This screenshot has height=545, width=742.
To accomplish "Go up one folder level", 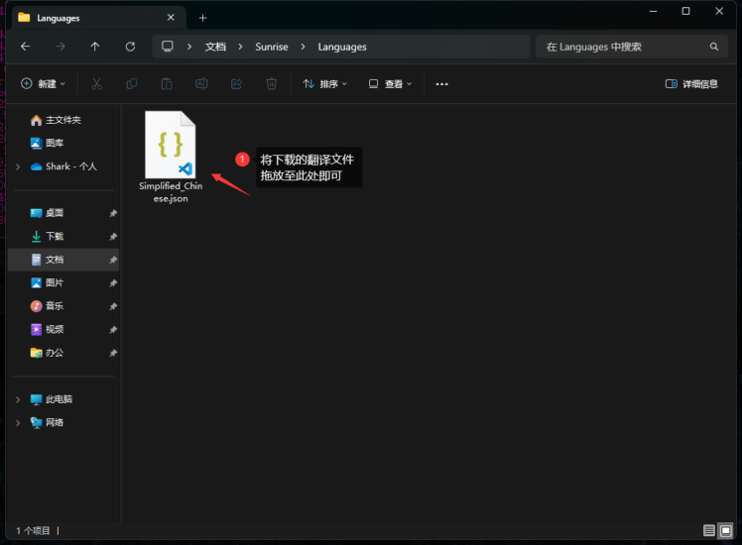I will coord(95,47).
